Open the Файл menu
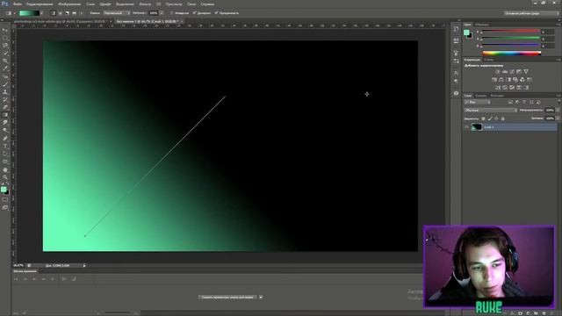The height and width of the screenshot is (316, 562). tap(18, 4)
